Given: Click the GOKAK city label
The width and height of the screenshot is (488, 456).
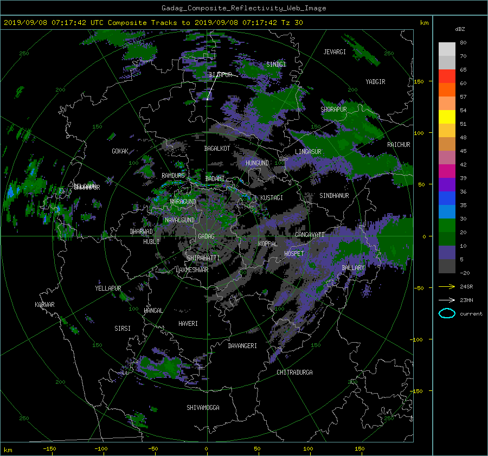Looking at the screenshot, I should tap(120, 151).
